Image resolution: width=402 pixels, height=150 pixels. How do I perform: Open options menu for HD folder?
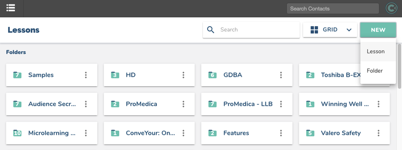point(183,75)
